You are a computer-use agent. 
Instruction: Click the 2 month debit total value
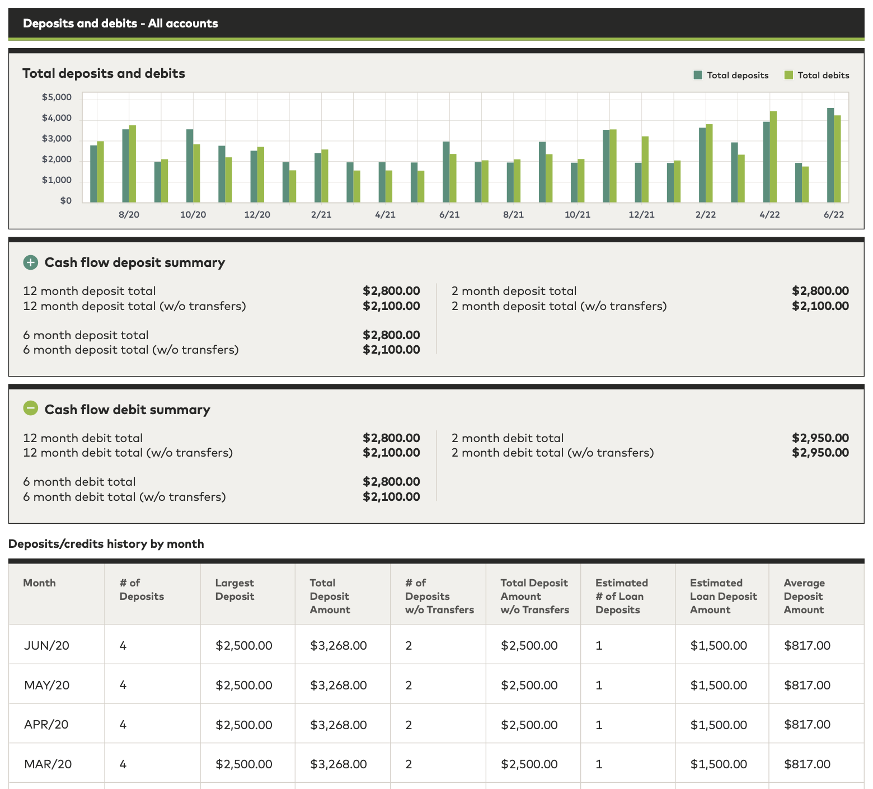point(820,438)
